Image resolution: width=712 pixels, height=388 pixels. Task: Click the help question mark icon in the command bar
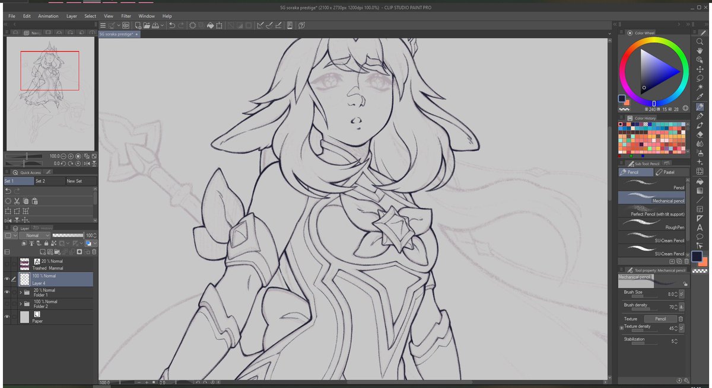point(301,25)
